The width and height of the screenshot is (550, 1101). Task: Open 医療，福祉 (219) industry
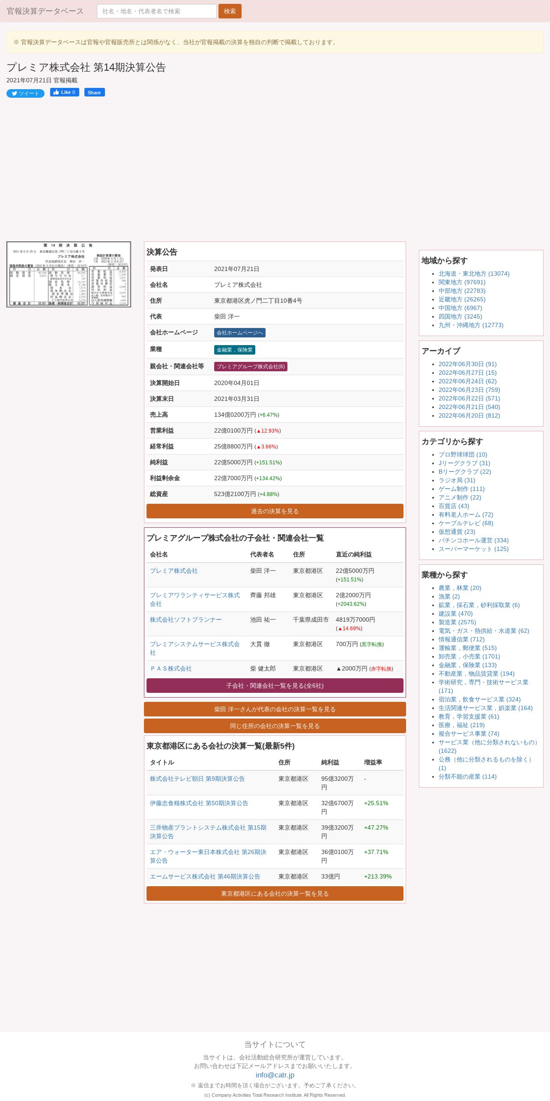pos(461,725)
